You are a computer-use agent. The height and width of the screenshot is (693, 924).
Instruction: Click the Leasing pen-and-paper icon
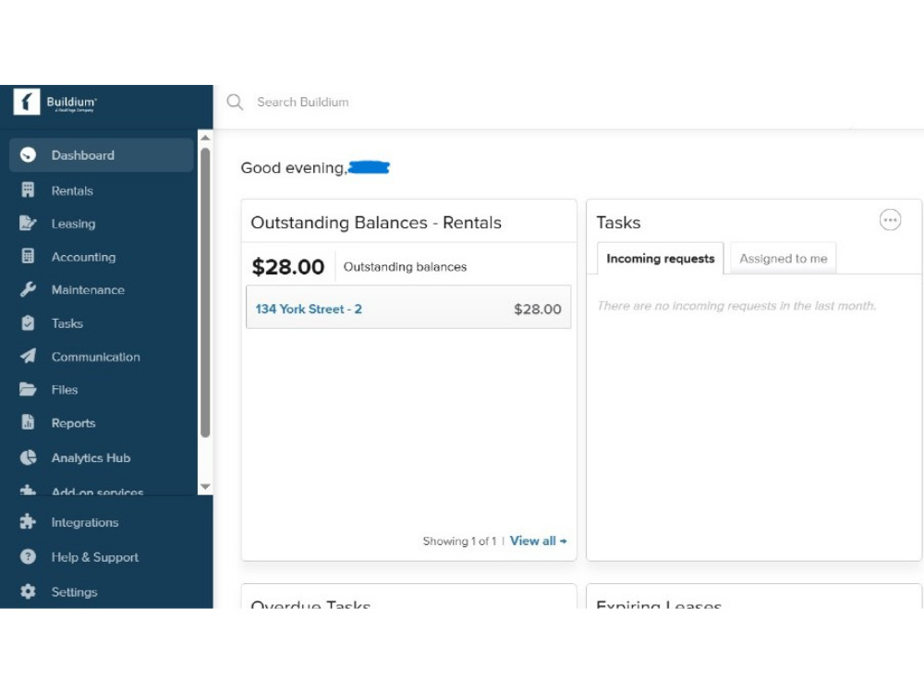coord(28,223)
